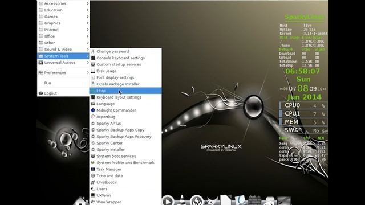The width and height of the screenshot is (365, 205).
Task: Expand the Games submenu arrow
Action: [88, 17]
